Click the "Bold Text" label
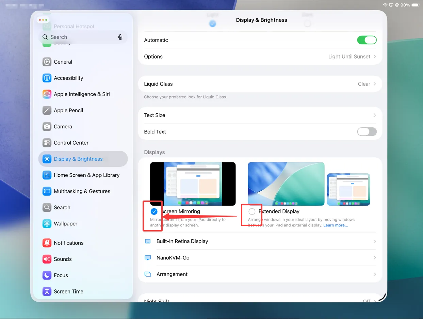The width and height of the screenshot is (423, 319). [x=155, y=132]
